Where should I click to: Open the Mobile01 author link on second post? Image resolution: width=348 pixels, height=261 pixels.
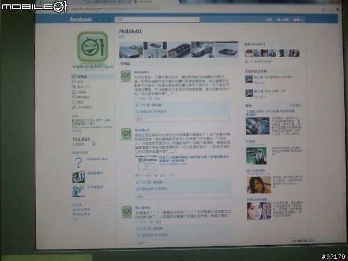click(x=142, y=130)
